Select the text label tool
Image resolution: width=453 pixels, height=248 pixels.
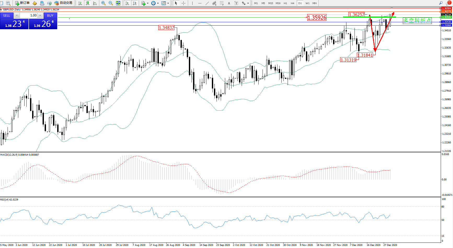coord(229,3)
